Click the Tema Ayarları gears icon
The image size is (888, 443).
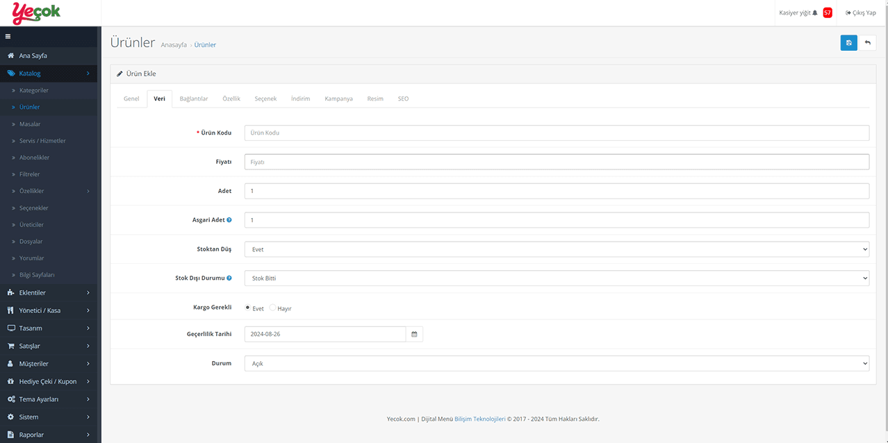(11, 399)
